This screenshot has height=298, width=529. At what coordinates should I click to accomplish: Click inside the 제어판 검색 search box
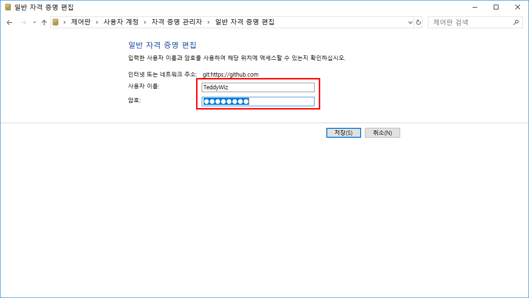tap(470, 22)
